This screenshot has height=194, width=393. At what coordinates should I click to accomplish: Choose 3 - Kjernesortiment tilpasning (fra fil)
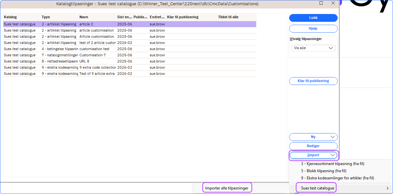pyautogui.click(x=332, y=164)
